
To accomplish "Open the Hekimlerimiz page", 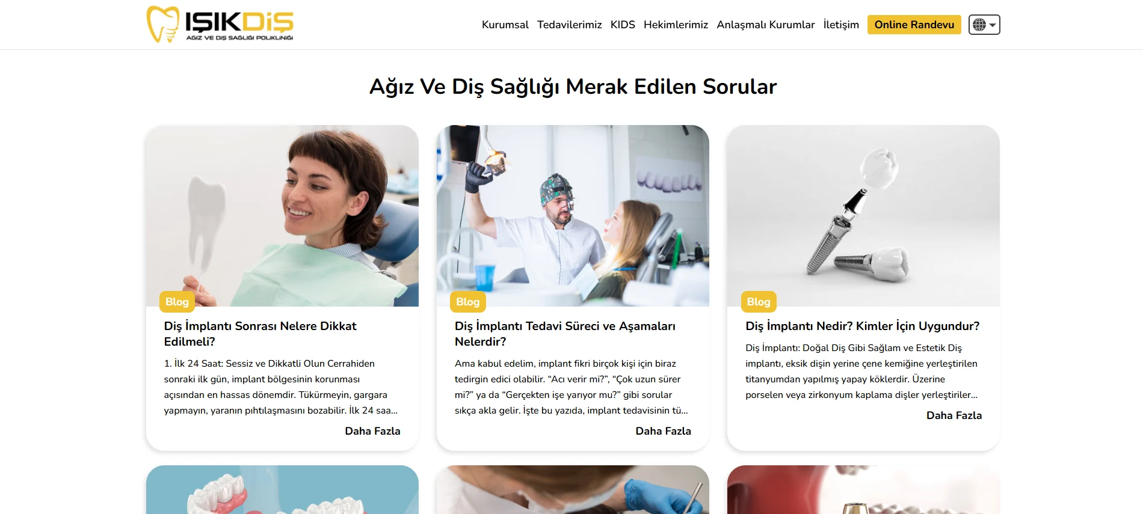I will tap(676, 25).
